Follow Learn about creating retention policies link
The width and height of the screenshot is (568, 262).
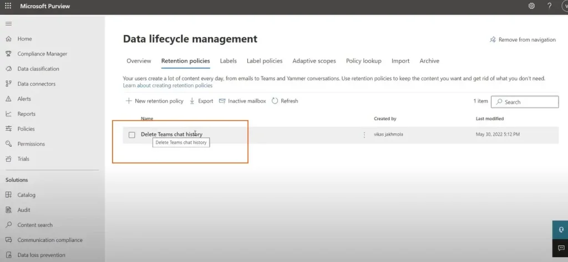(168, 86)
